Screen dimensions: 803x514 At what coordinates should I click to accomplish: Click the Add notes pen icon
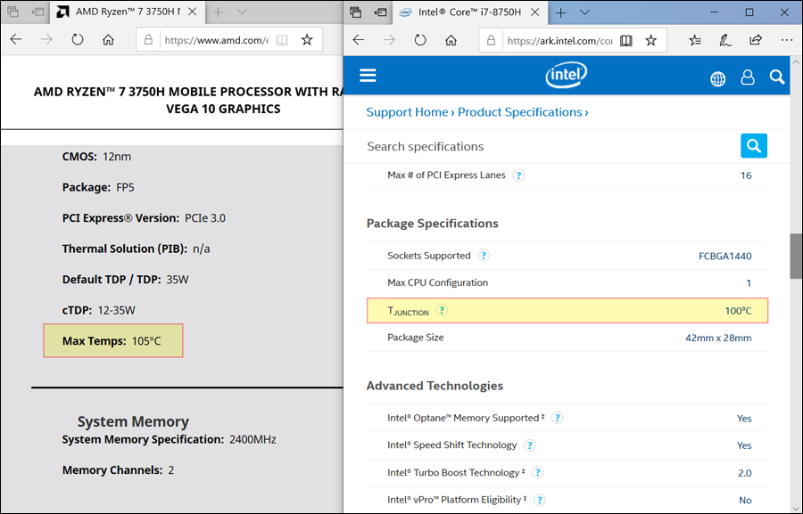tap(725, 40)
